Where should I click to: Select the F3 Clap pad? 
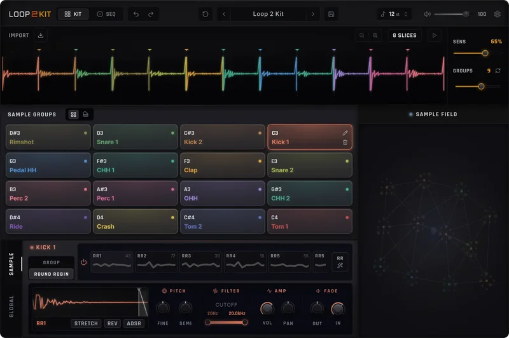point(223,165)
